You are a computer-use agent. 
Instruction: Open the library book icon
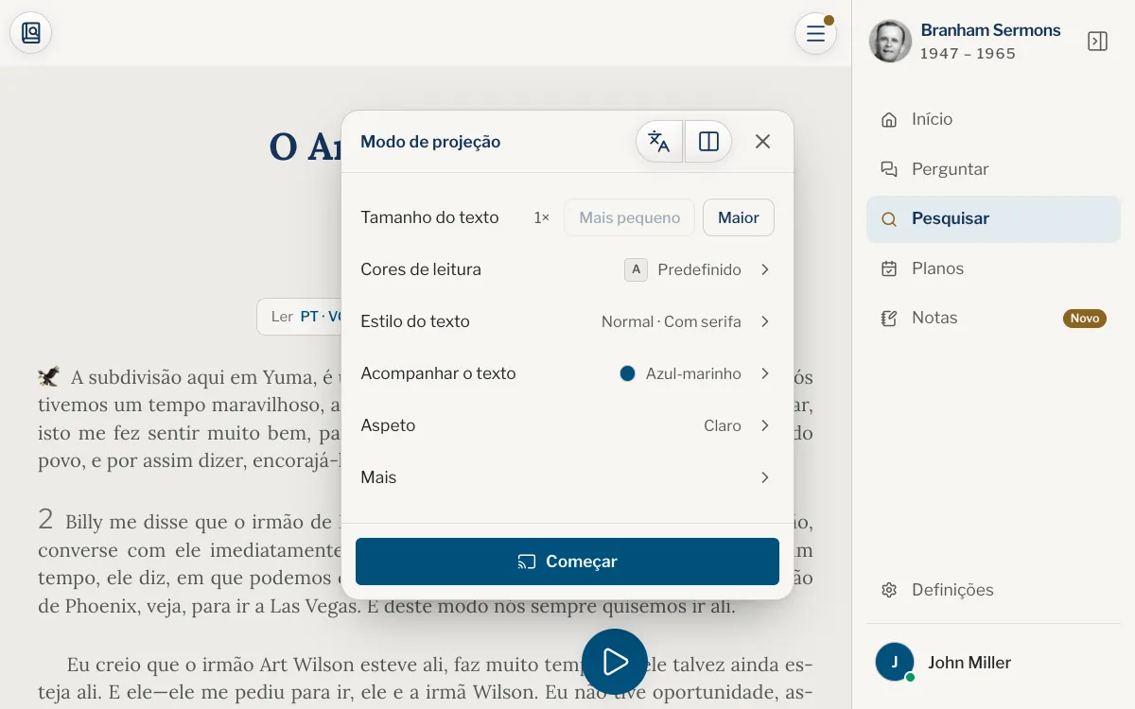coord(30,33)
